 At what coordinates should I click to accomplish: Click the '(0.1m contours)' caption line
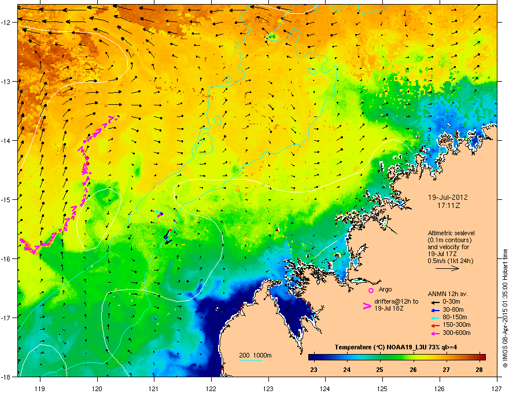click(449, 240)
